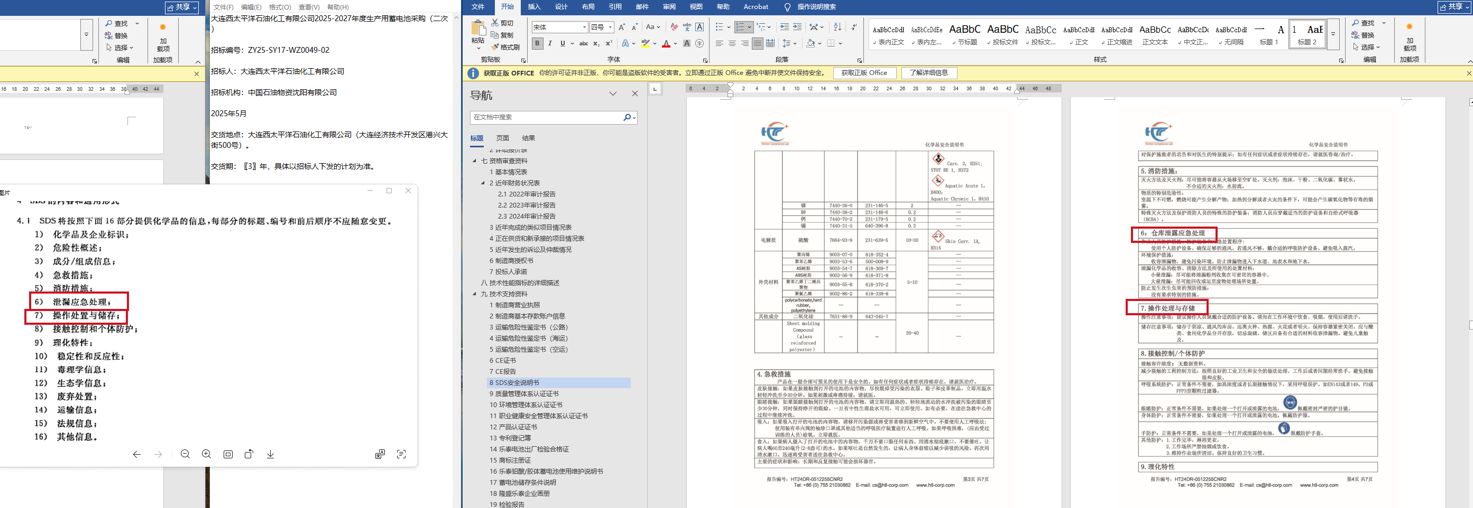The height and width of the screenshot is (508, 1473).
Task: Open the 格式(O) menu in the text editor
Action: [280, 7]
